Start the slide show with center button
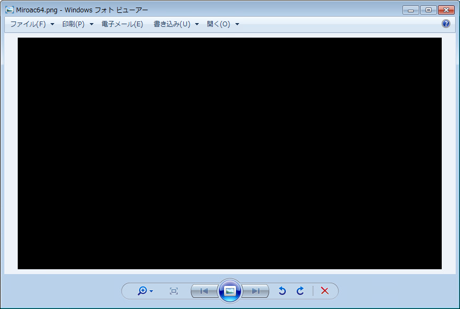The image size is (460, 309). (x=229, y=291)
